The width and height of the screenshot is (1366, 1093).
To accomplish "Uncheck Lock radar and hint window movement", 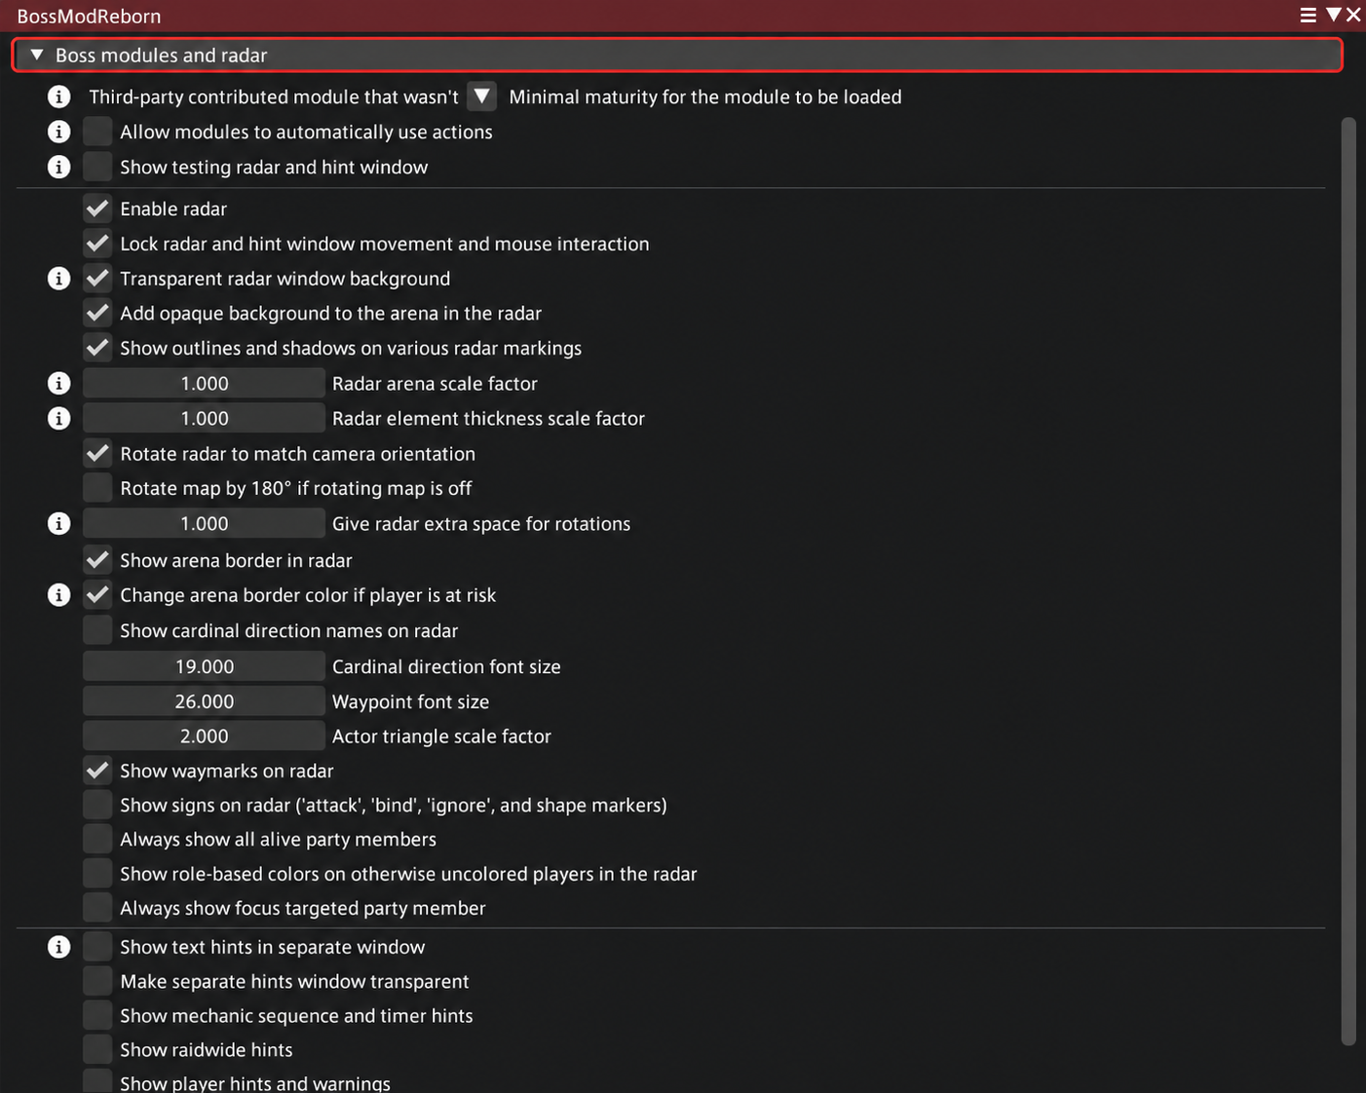I will (x=97, y=244).
